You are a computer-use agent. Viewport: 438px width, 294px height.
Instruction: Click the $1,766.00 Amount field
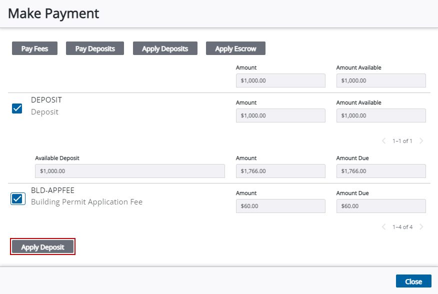pyautogui.click(x=280, y=171)
